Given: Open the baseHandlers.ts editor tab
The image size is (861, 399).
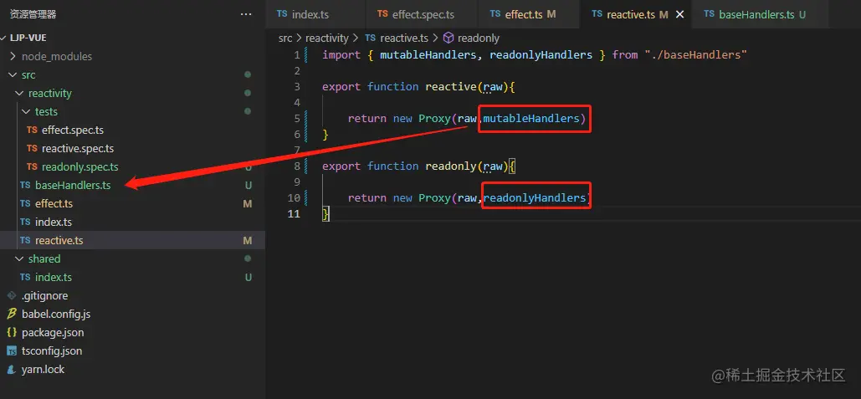Looking at the screenshot, I should pos(761,14).
